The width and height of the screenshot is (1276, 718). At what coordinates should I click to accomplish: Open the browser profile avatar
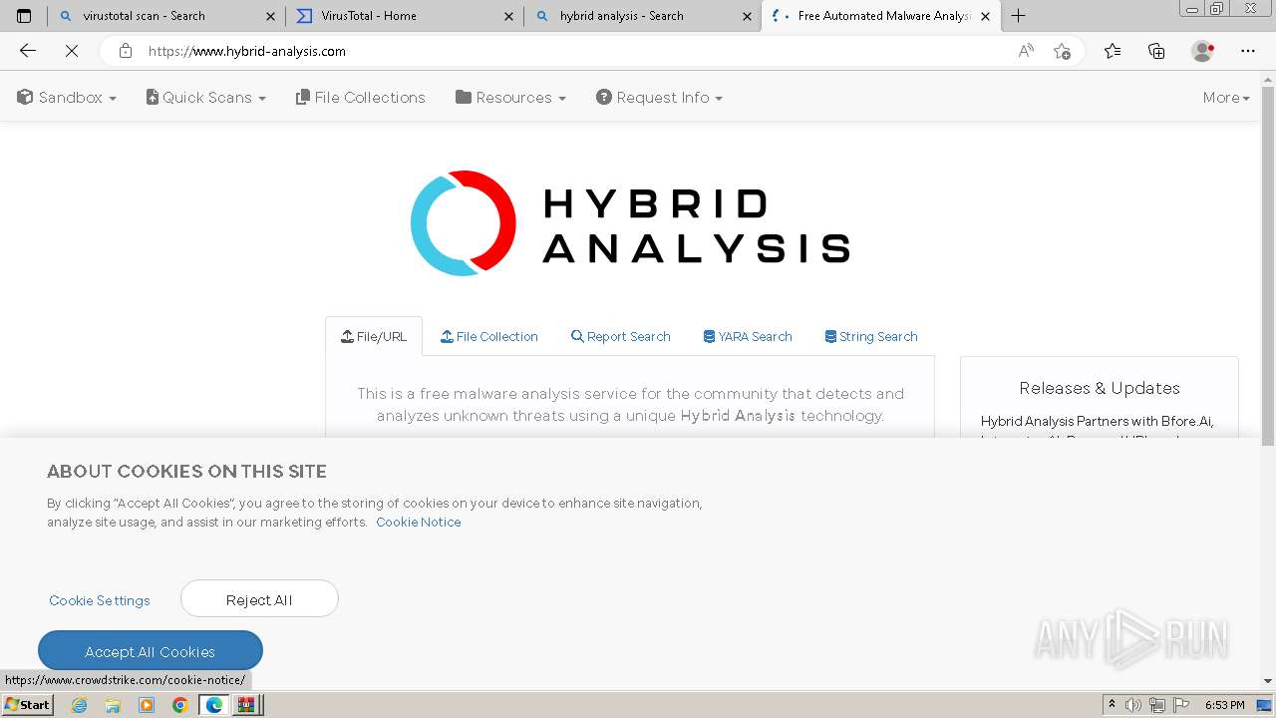coord(1203,51)
